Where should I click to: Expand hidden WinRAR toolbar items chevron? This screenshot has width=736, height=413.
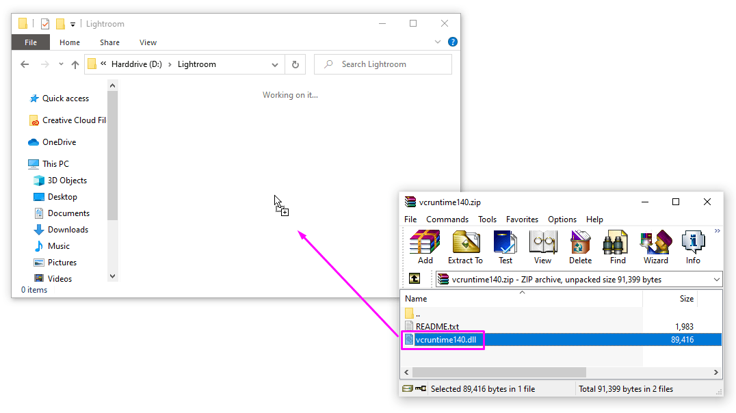(718, 230)
